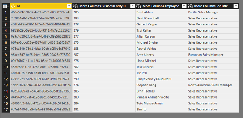Click BusinessEntityID cell '278'
The width and height of the screenshot is (243, 118).
pyautogui.click(x=104, y=24)
